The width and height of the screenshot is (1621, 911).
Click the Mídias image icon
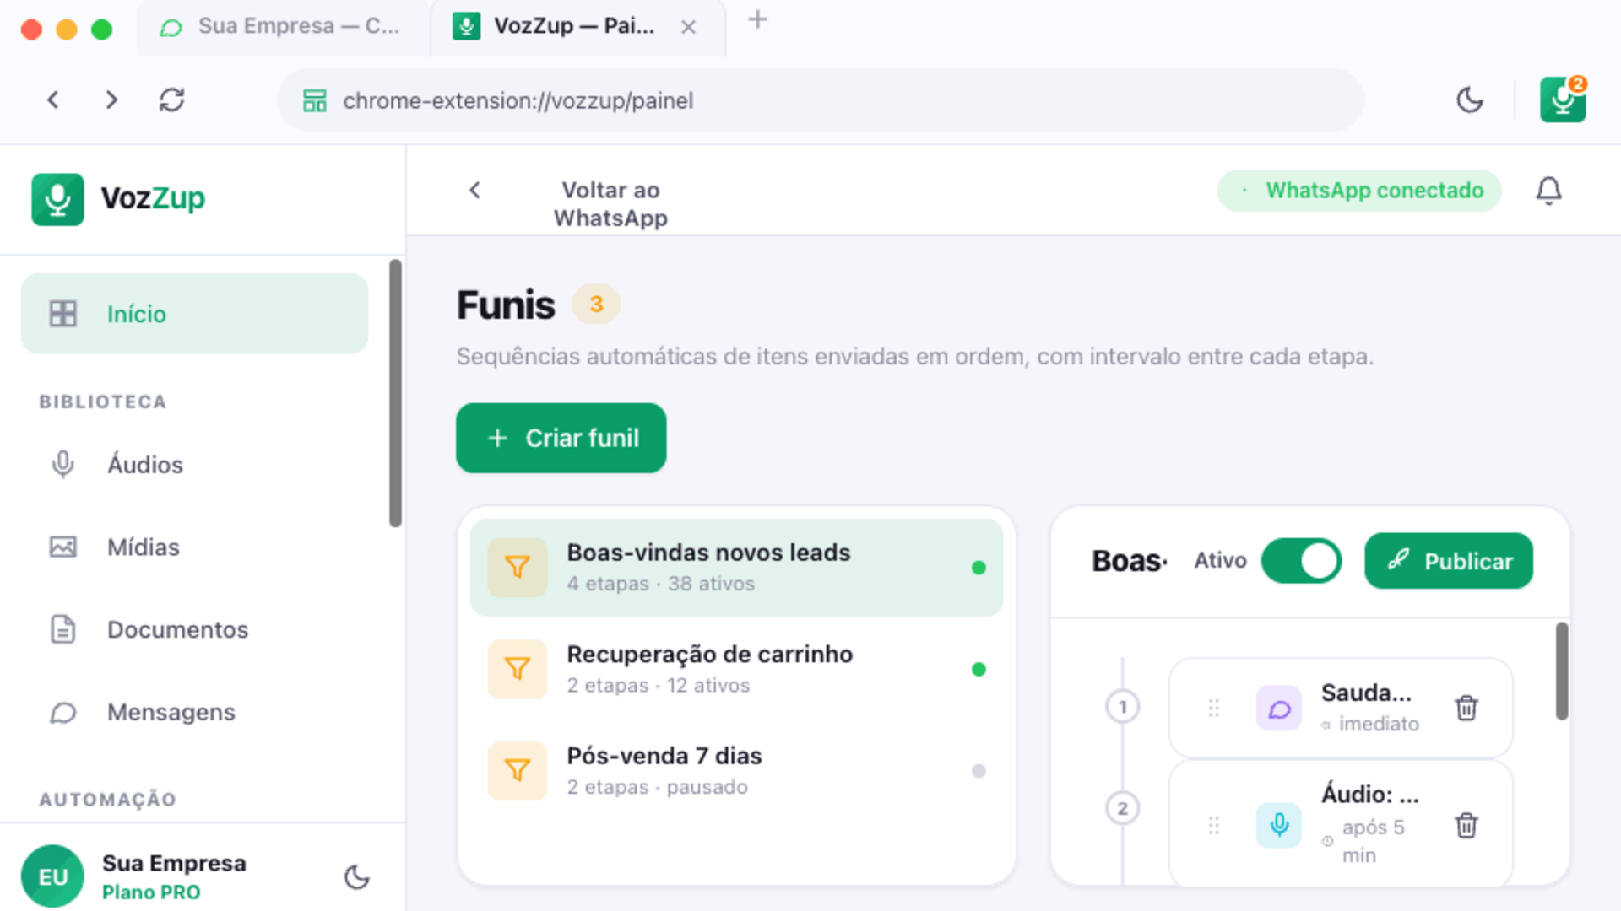tap(63, 547)
